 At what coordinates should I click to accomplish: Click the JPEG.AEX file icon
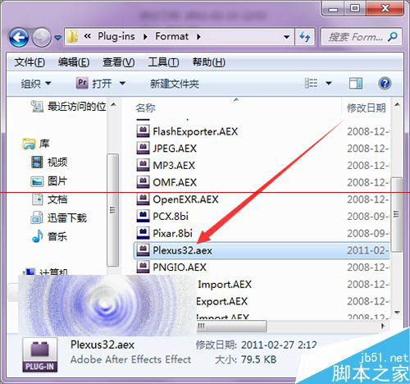click(143, 148)
